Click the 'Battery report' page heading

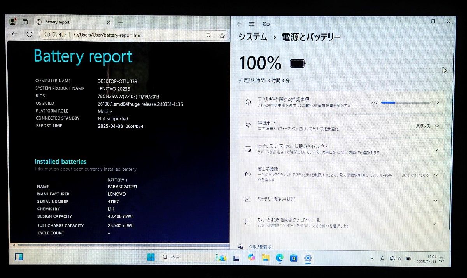[x=83, y=57]
